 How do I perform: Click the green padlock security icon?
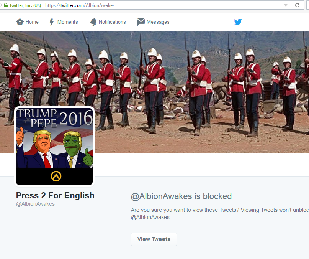click(6, 5)
